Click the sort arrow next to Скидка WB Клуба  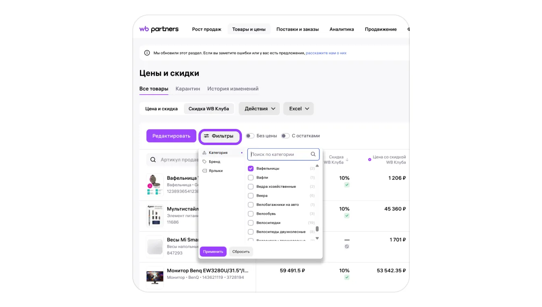(347, 160)
